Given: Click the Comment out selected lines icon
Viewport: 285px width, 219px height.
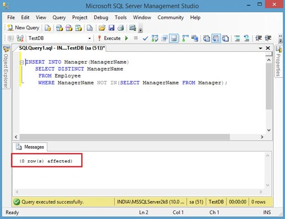Looking at the screenshot, I should (237, 38).
